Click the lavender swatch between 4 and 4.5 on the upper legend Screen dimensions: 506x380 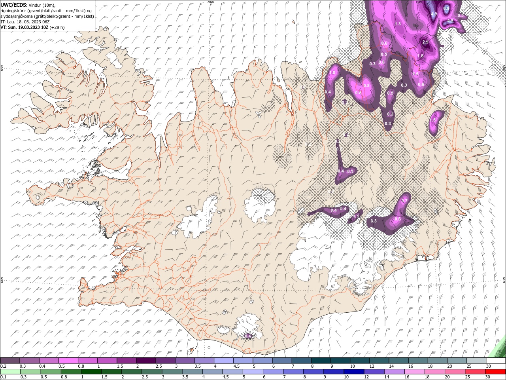coord(224,361)
